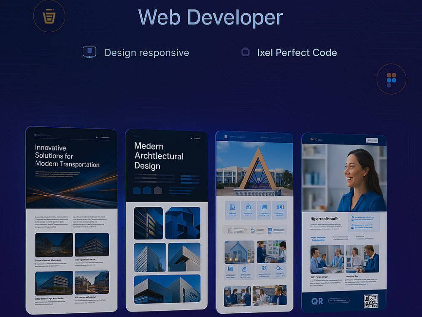Select the Web Developer title

[x=211, y=17]
